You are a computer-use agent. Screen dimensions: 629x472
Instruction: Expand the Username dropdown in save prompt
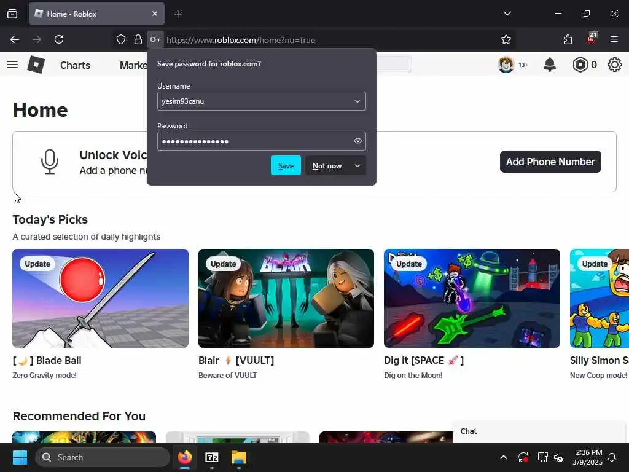click(x=357, y=101)
